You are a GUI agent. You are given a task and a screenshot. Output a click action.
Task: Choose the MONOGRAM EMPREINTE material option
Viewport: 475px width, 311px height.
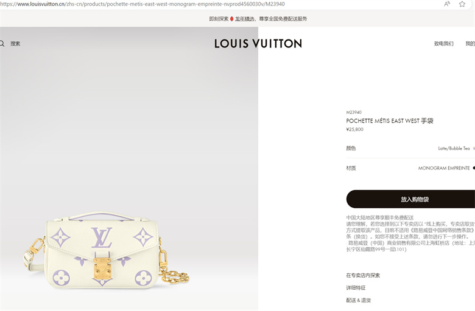tap(444, 168)
